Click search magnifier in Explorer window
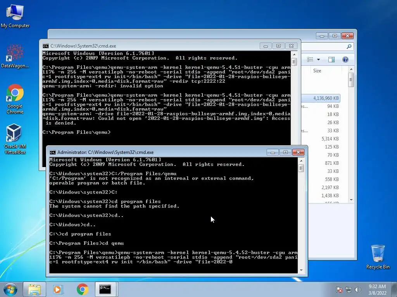 click(x=349, y=46)
